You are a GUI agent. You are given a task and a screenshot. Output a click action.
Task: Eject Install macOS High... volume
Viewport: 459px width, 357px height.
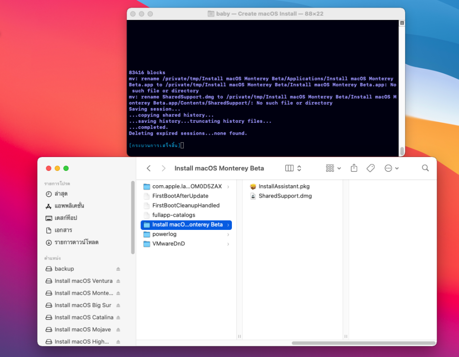[x=118, y=341]
